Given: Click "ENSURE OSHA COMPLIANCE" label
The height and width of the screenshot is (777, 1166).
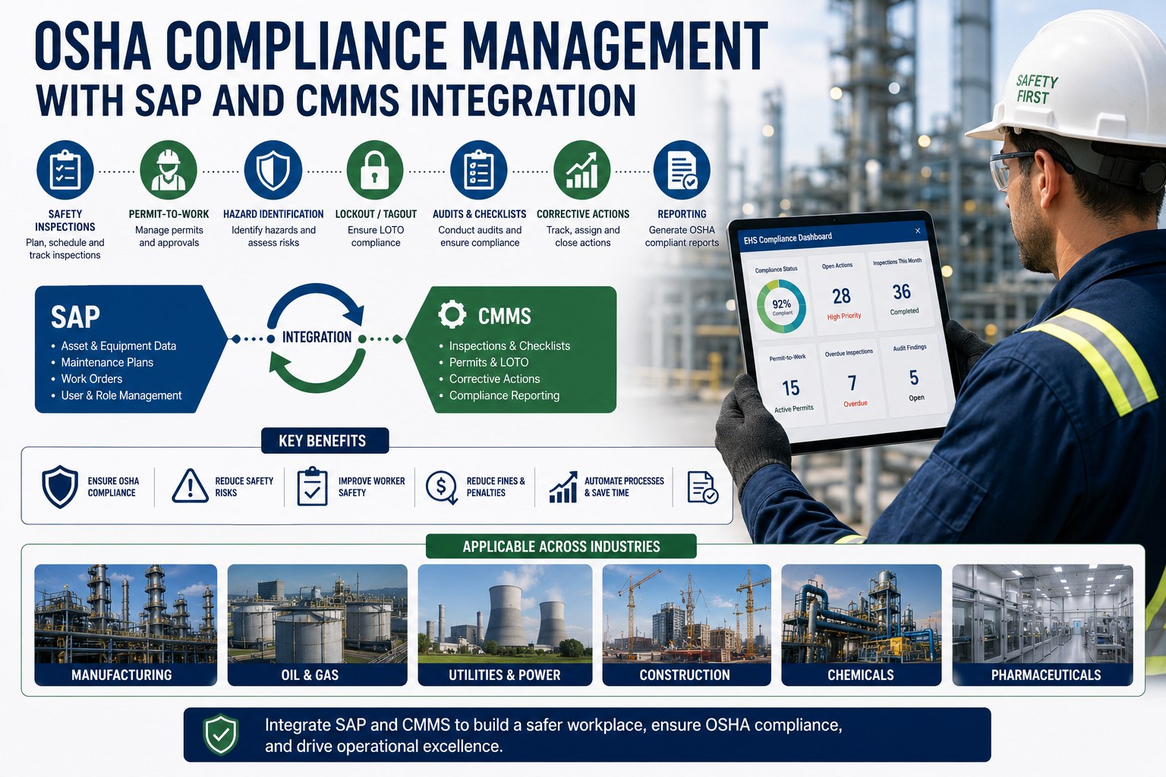Looking at the screenshot, I should pos(113,487).
